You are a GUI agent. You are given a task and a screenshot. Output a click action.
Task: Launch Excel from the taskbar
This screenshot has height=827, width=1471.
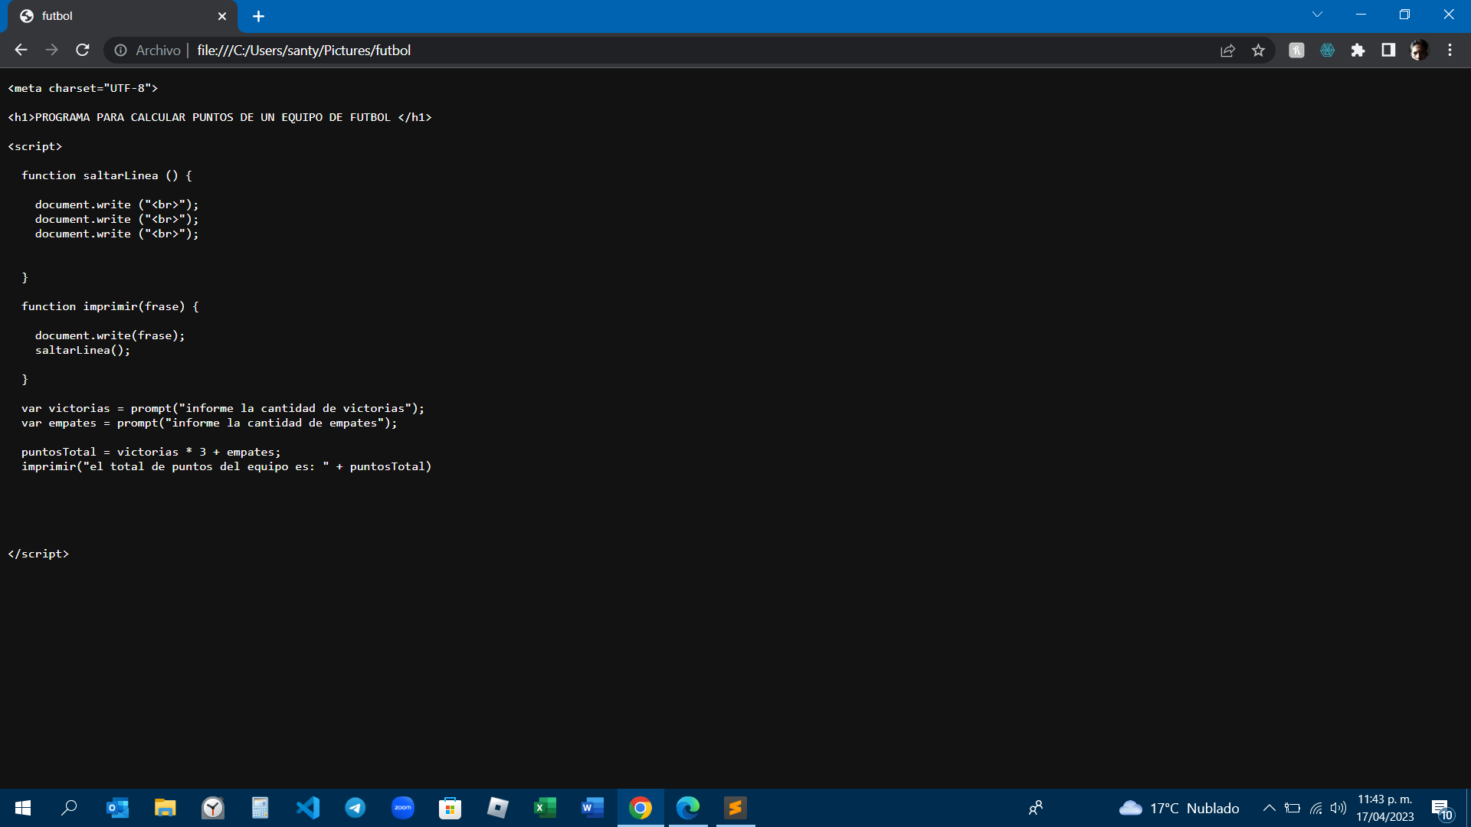545,808
